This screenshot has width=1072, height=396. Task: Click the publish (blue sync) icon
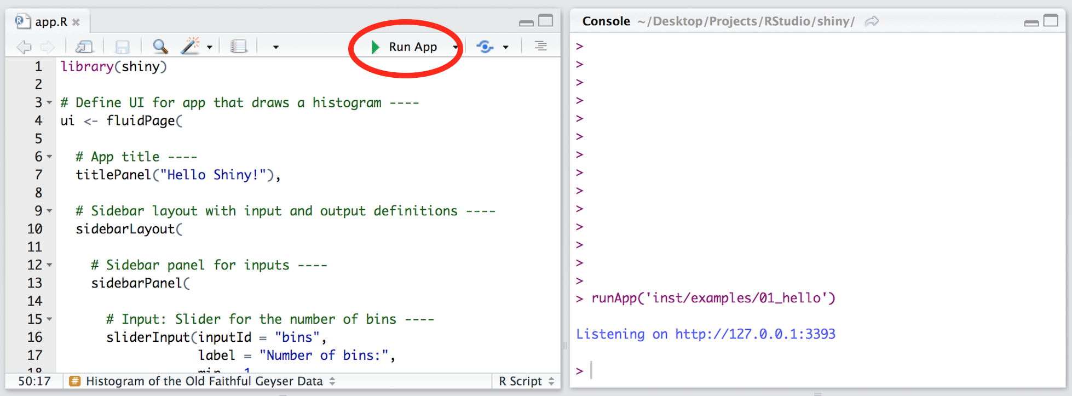(x=485, y=47)
